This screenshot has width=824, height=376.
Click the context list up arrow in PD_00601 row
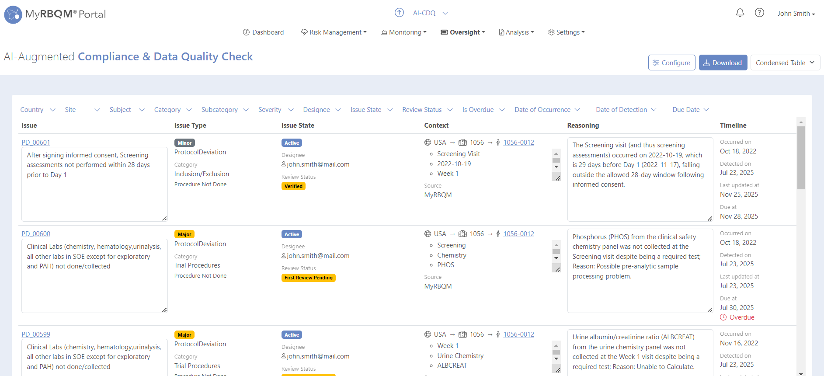(556, 153)
